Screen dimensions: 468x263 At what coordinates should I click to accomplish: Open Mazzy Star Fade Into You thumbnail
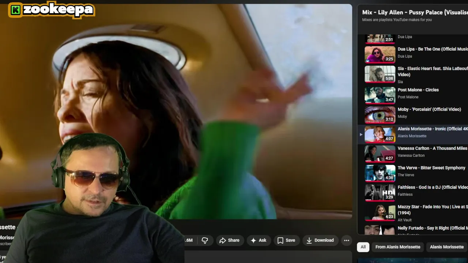click(x=380, y=212)
